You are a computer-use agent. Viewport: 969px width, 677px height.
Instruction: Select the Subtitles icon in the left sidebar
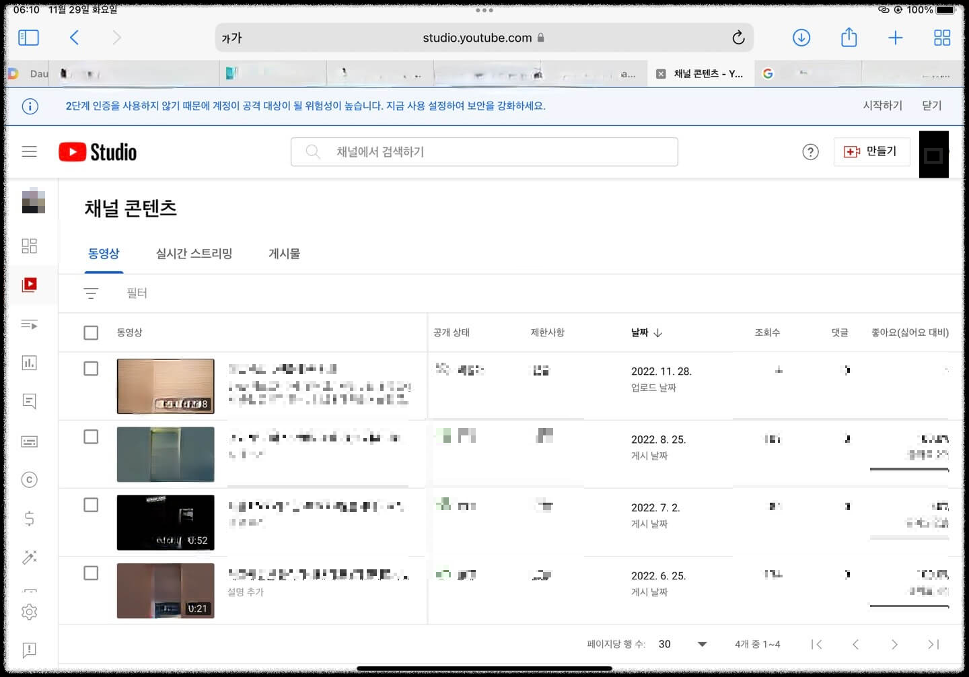point(29,441)
